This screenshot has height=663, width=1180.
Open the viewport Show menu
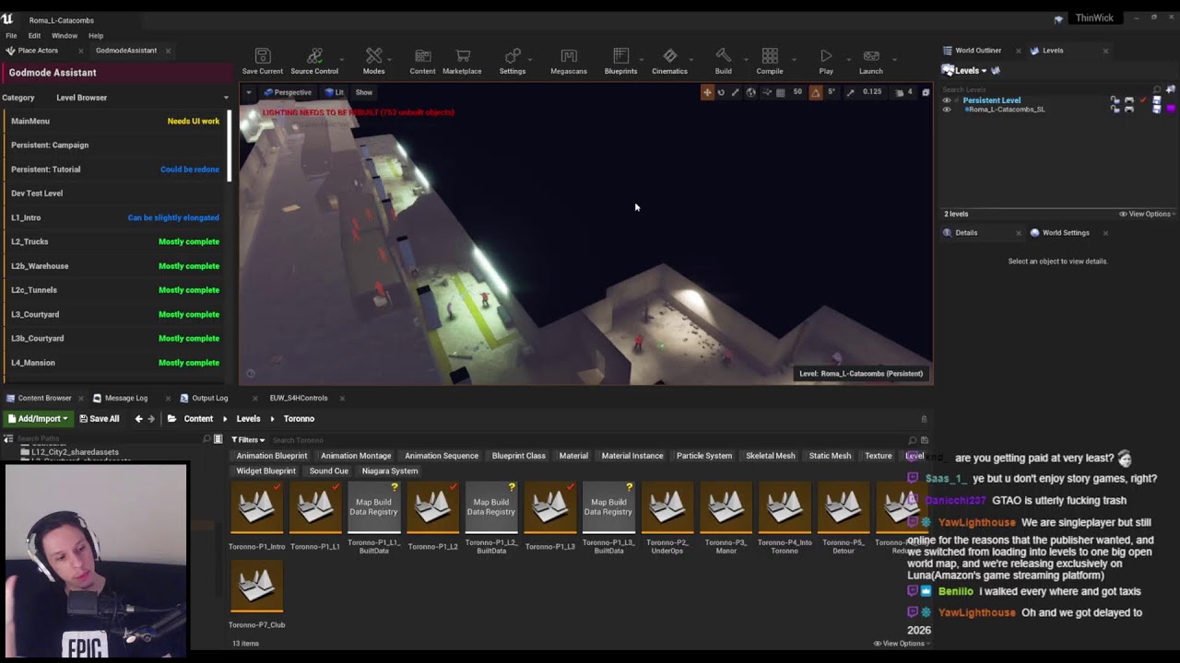(364, 92)
